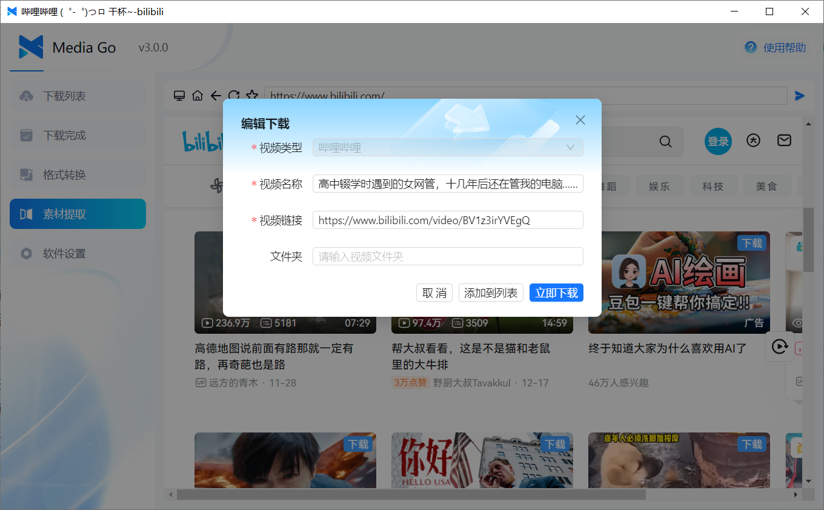The image size is (824, 510).
Task: Click the vertical scrollbar up arrow
Action: pos(808,123)
